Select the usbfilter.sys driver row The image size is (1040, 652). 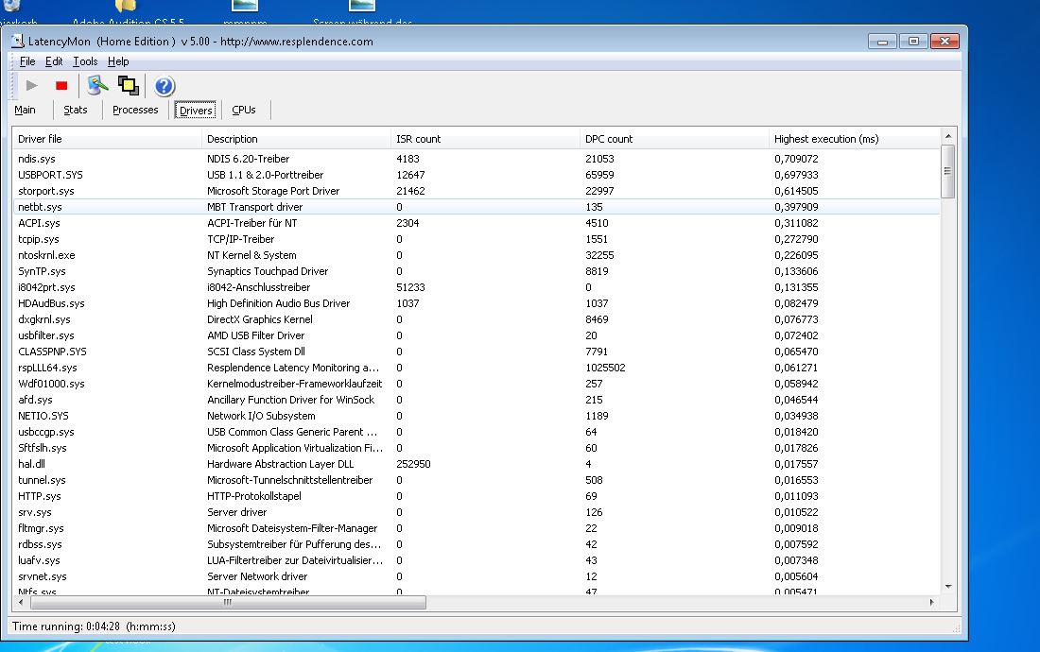[x=477, y=335]
